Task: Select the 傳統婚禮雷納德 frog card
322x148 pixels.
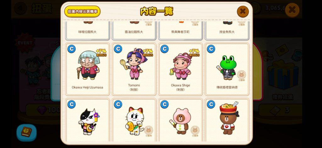Action: (x=227, y=69)
